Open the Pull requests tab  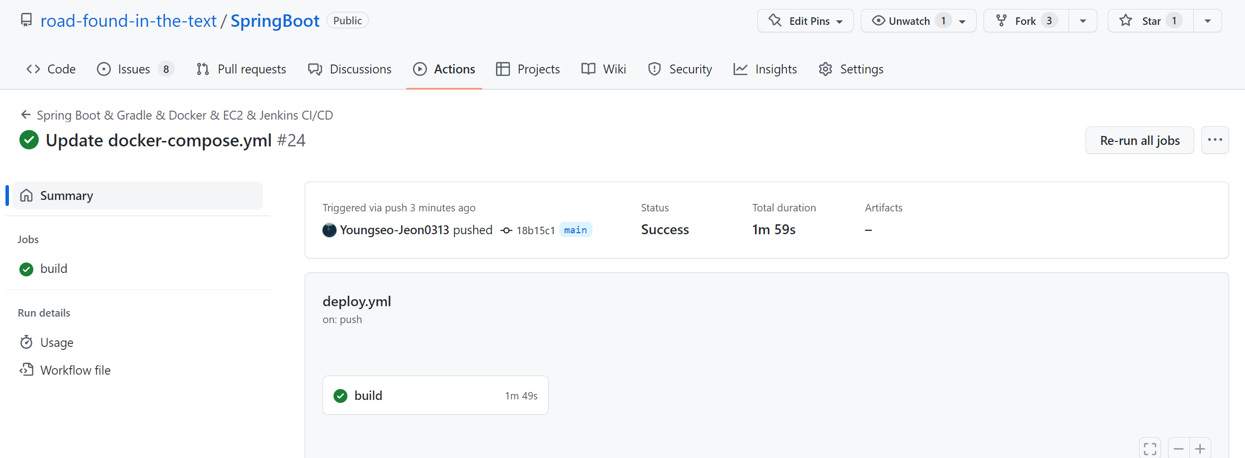(242, 69)
